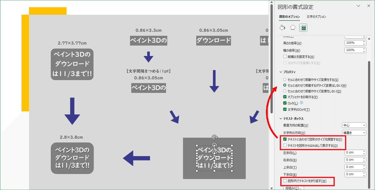Click the 2.8×3.8cm label
Screen dimensions: 375x190
click(x=72, y=137)
